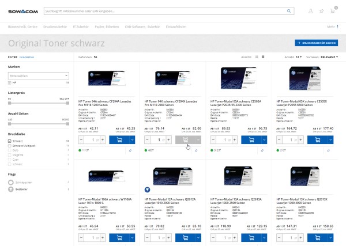
Task: Pin HP Toner 94A to wishlist
Action: tap(130, 150)
